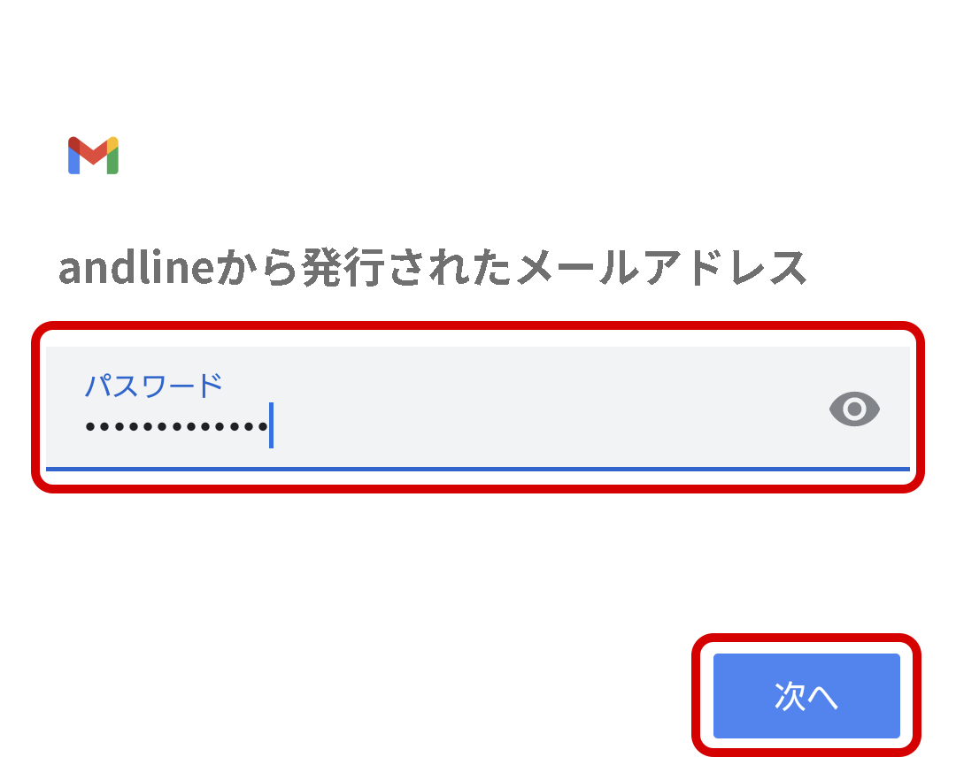Viewport: 956px width, 780px height.
Task: Click the blinking text cursor in password field
Action: pyautogui.click(x=271, y=425)
